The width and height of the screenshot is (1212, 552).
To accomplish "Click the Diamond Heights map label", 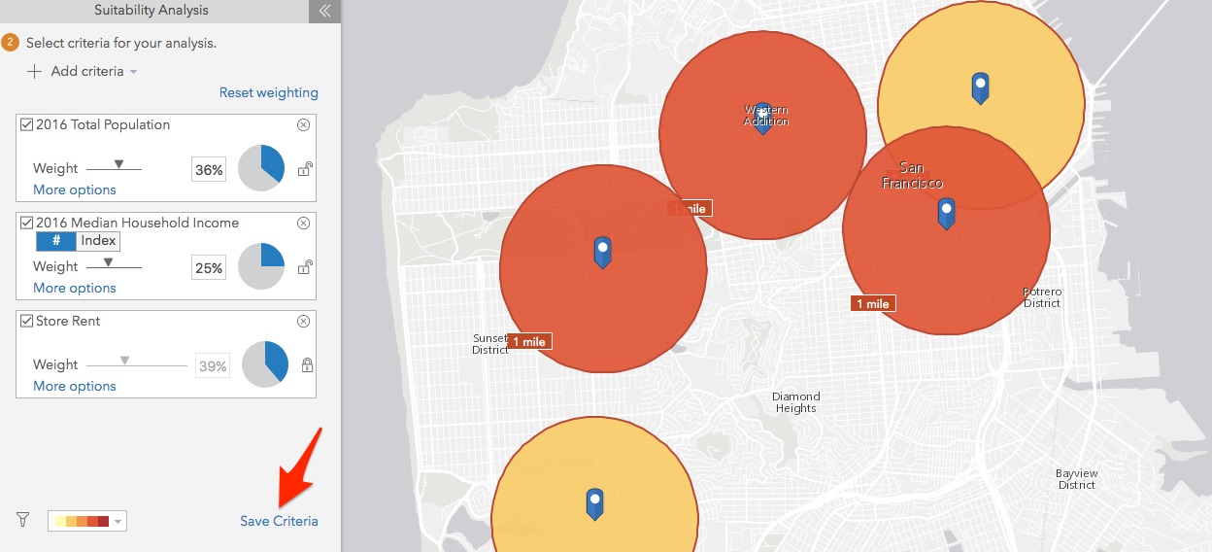I will click(796, 402).
